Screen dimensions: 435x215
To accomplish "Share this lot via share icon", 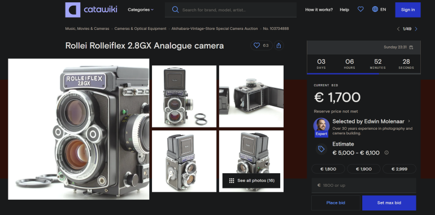I will click(x=279, y=46).
